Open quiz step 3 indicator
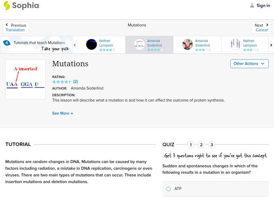Screen dimensions: 274x197 click(x=212, y=145)
